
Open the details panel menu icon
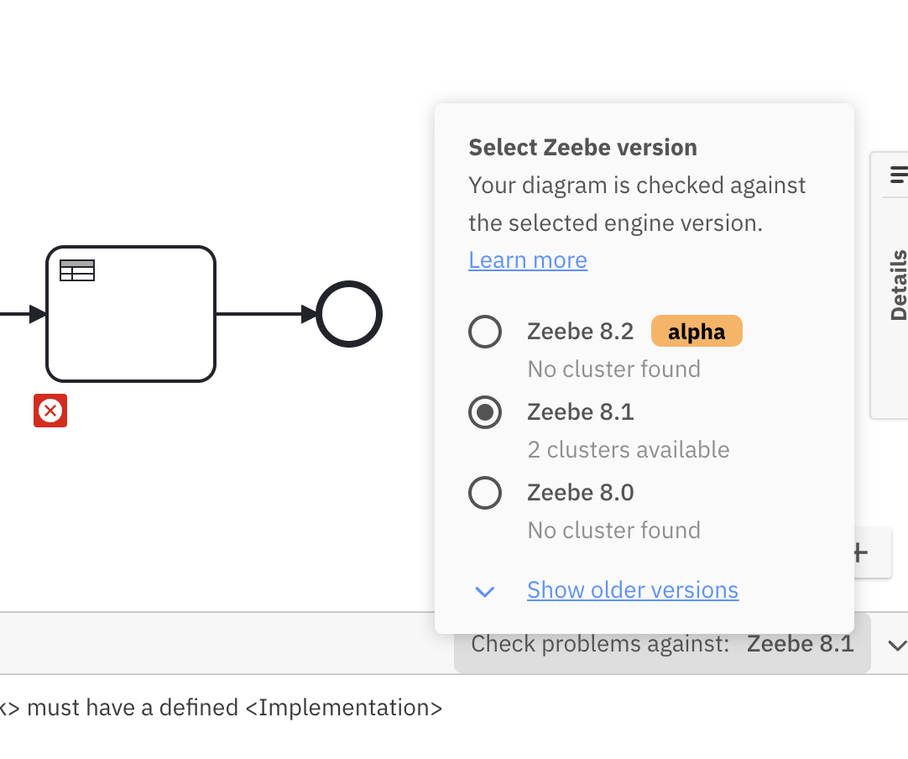[898, 175]
